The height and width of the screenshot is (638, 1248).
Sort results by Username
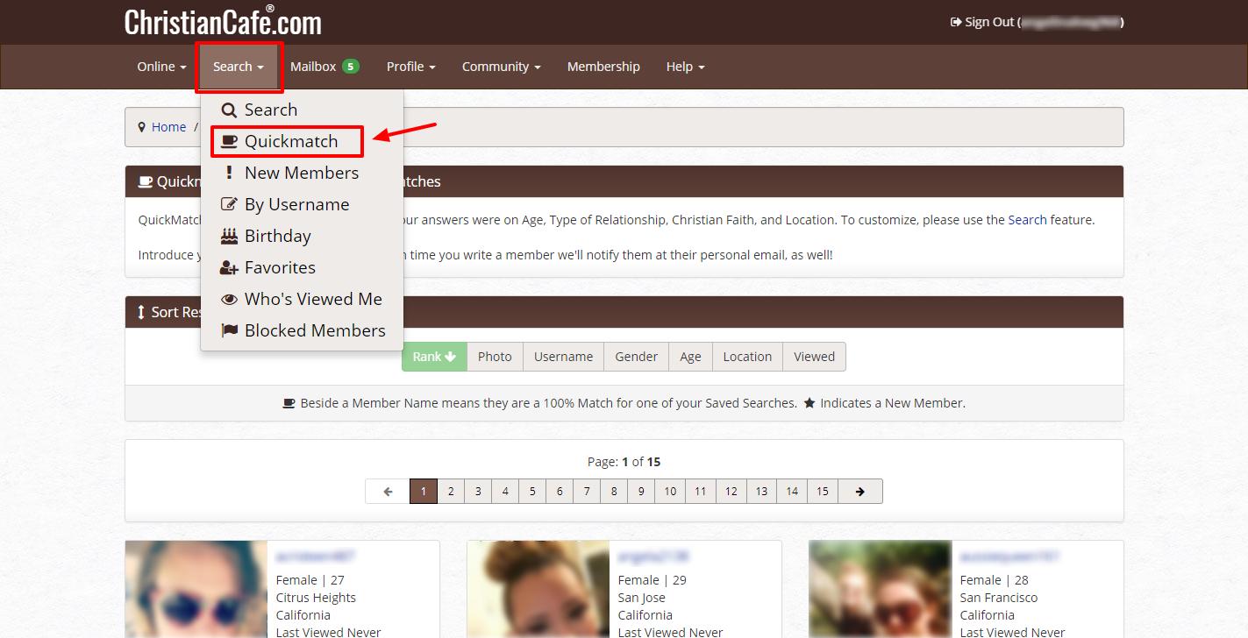point(563,357)
